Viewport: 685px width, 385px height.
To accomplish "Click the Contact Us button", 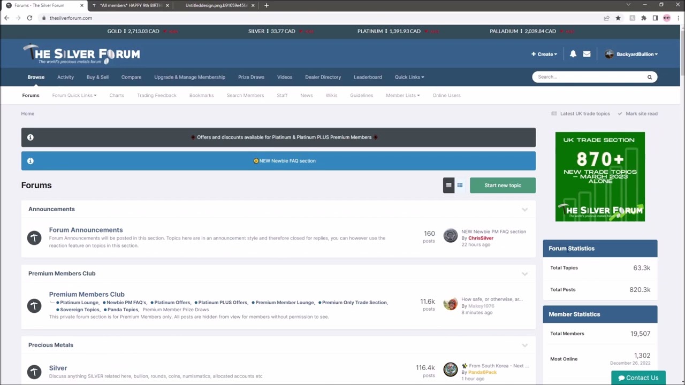I will [638, 378].
